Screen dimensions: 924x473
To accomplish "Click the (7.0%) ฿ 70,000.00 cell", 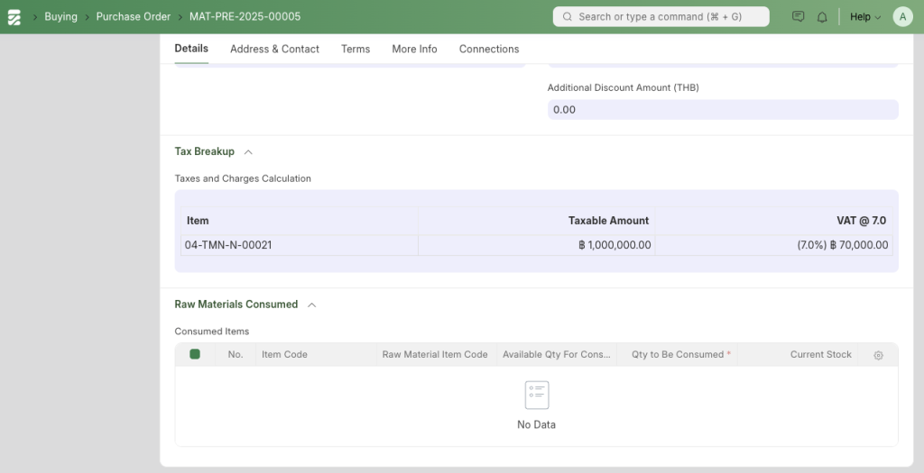I will 773,245.
